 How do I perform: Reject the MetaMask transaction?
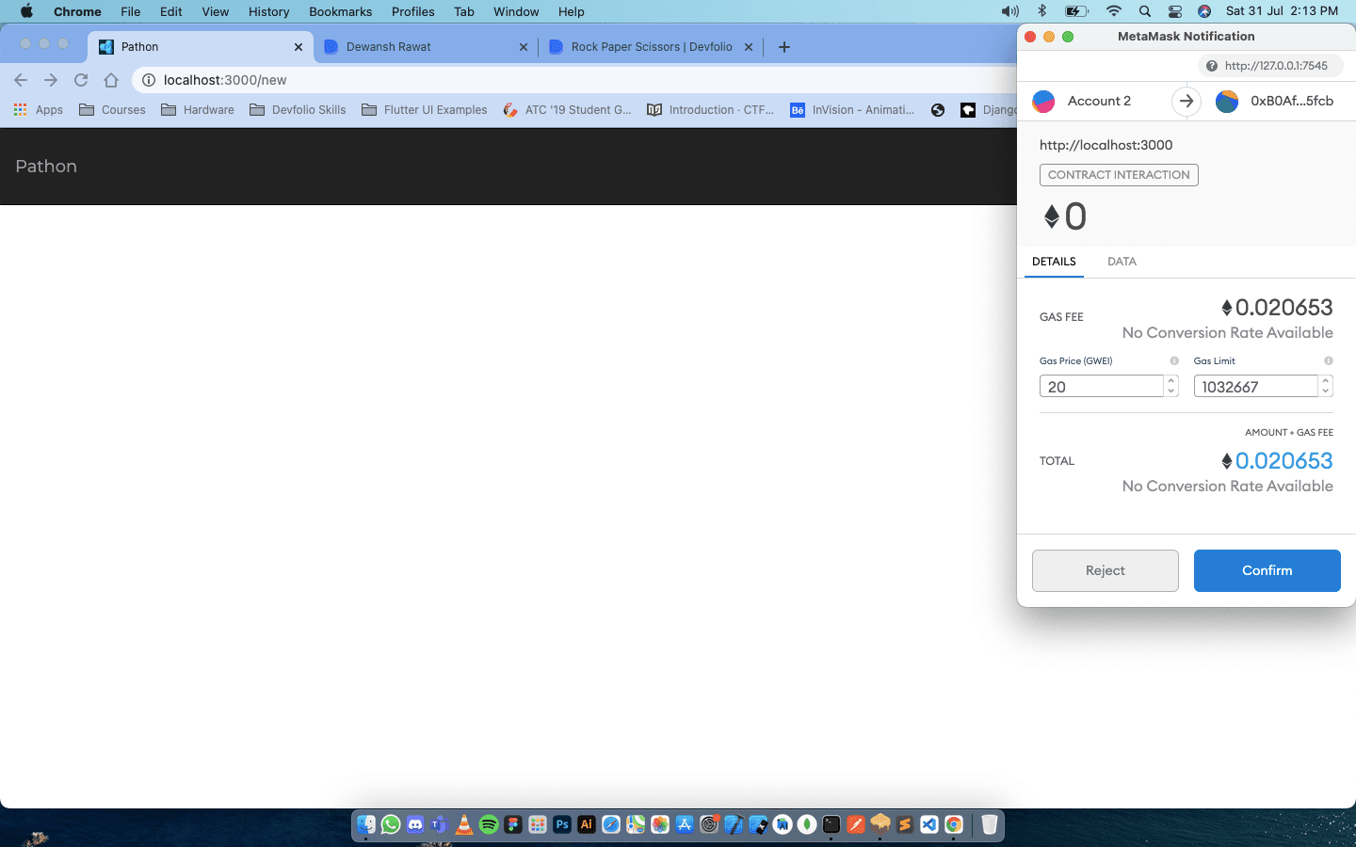tap(1105, 570)
